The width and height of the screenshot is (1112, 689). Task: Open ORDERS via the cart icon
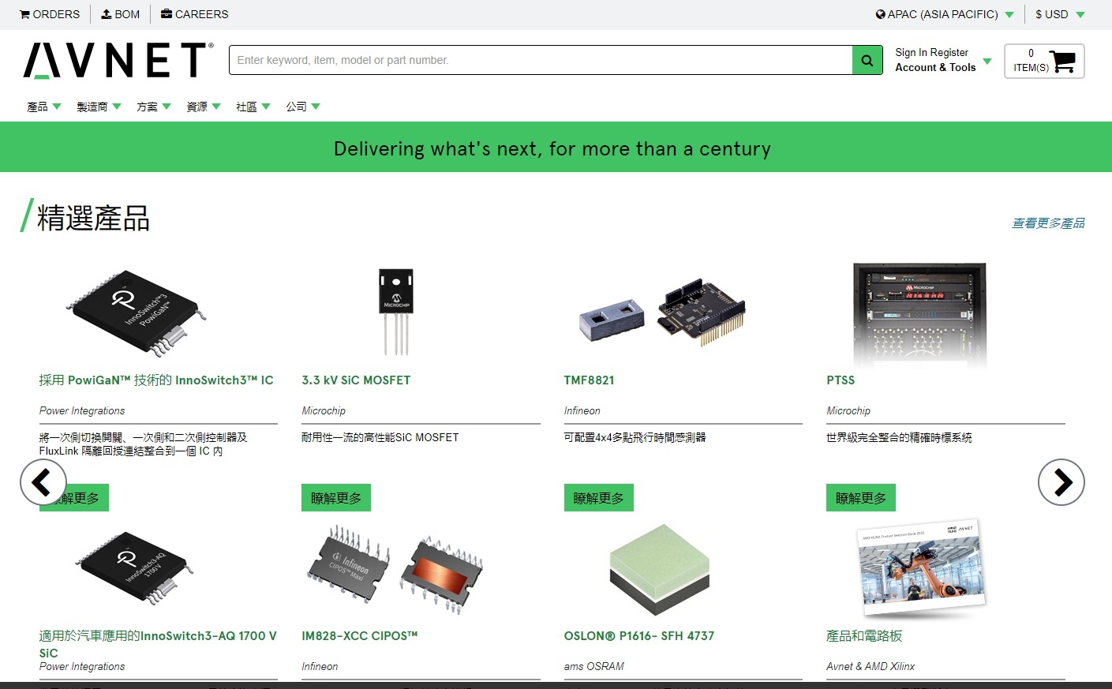(x=24, y=14)
